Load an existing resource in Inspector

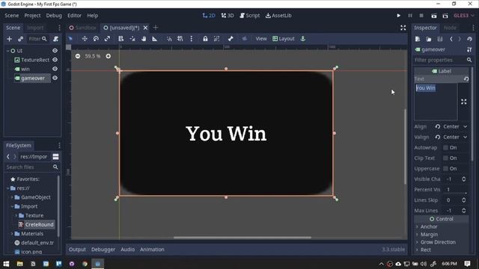[x=429, y=39]
